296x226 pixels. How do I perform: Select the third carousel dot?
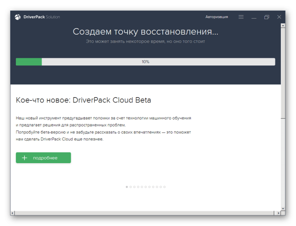pyautogui.click(x=134, y=187)
